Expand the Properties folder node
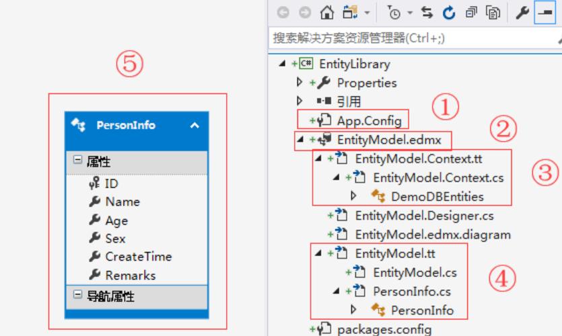Screen dimensions: 562x336 tap(300, 82)
